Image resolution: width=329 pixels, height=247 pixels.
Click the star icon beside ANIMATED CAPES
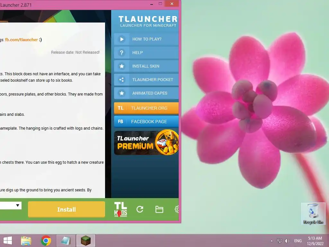[x=122, y=93]
